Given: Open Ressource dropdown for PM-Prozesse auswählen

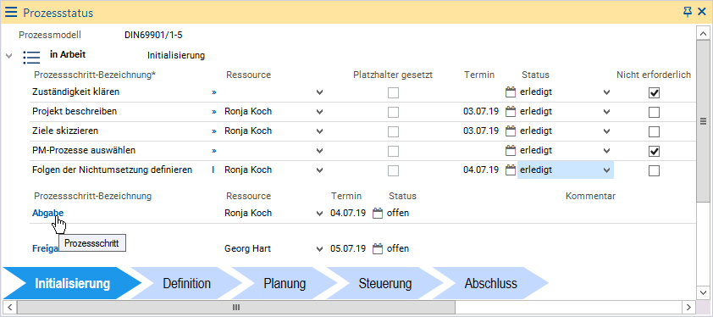Looking at the screenshot, I should (320, 150).
